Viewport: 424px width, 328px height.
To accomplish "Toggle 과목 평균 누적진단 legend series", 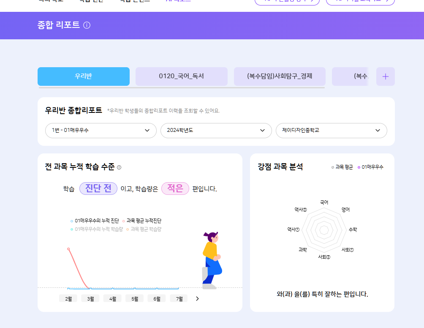I will [143, 221].
